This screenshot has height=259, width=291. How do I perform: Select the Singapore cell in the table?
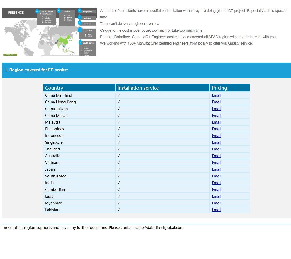(x=79, y=142)
